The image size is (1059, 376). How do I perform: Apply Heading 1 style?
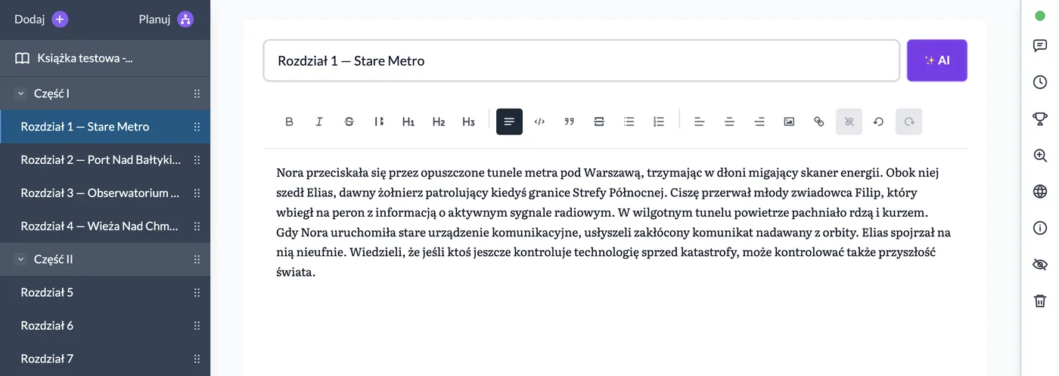tap(408, 122)
